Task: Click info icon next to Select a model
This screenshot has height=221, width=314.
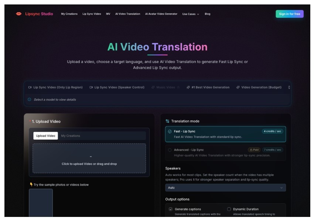Action: [x=30, y=99]
